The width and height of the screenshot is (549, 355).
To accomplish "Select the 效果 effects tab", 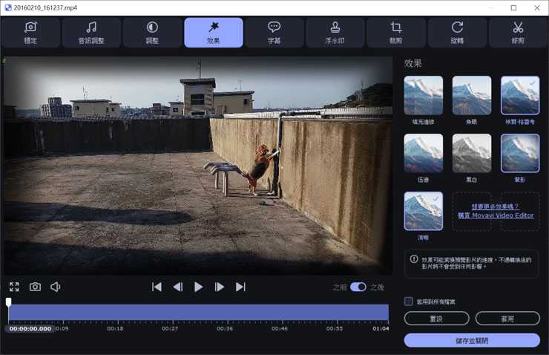I will click(x=213, y=33).
